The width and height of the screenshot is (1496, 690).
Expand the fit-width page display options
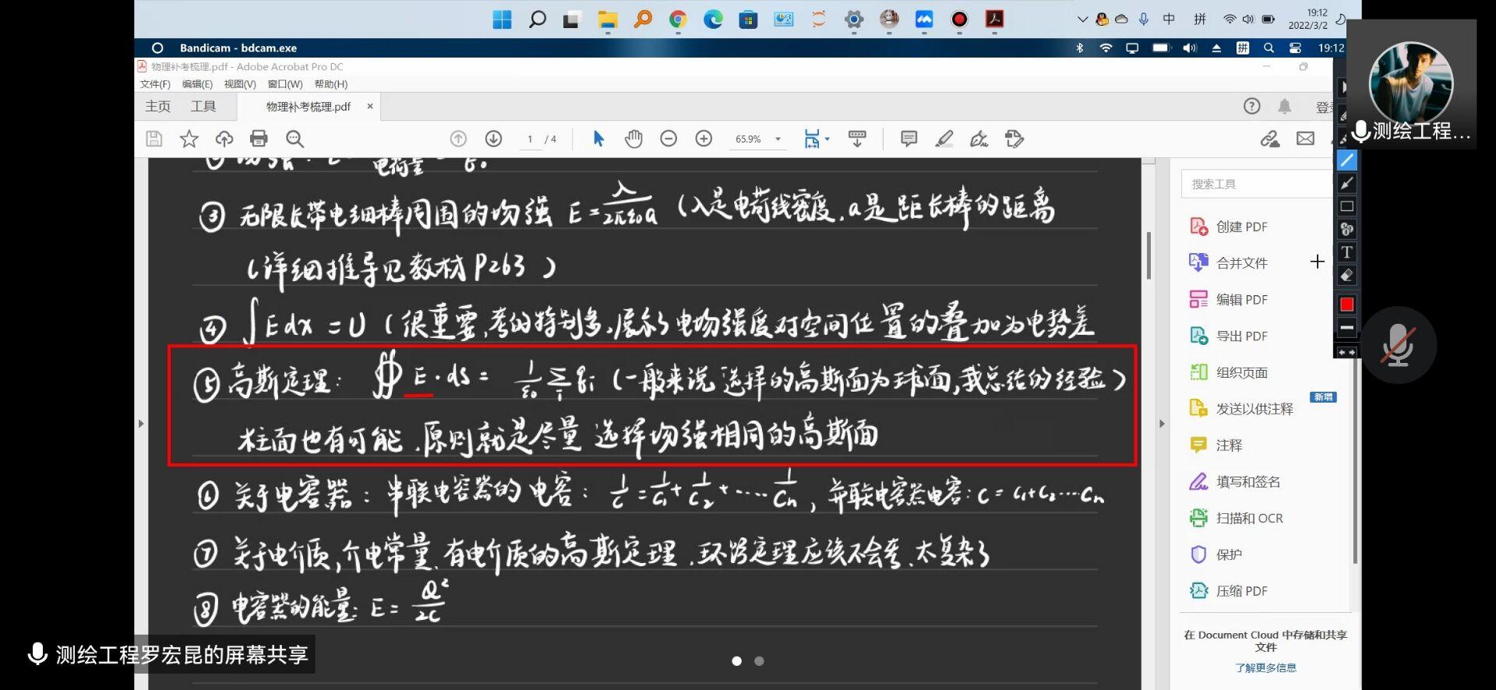point(827,139)
